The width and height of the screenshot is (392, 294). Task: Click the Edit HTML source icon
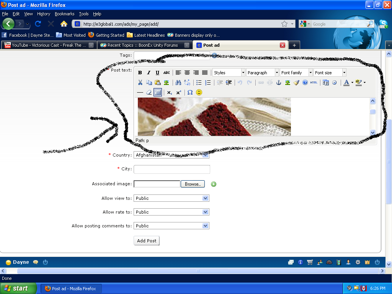(x=314, y=82)
